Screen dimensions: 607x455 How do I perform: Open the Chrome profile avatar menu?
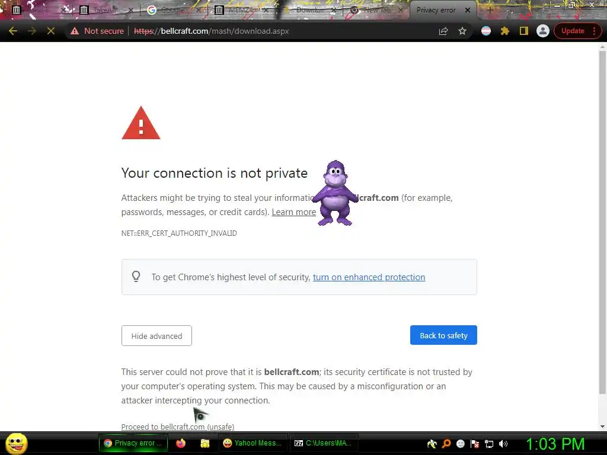click(543, 31)
